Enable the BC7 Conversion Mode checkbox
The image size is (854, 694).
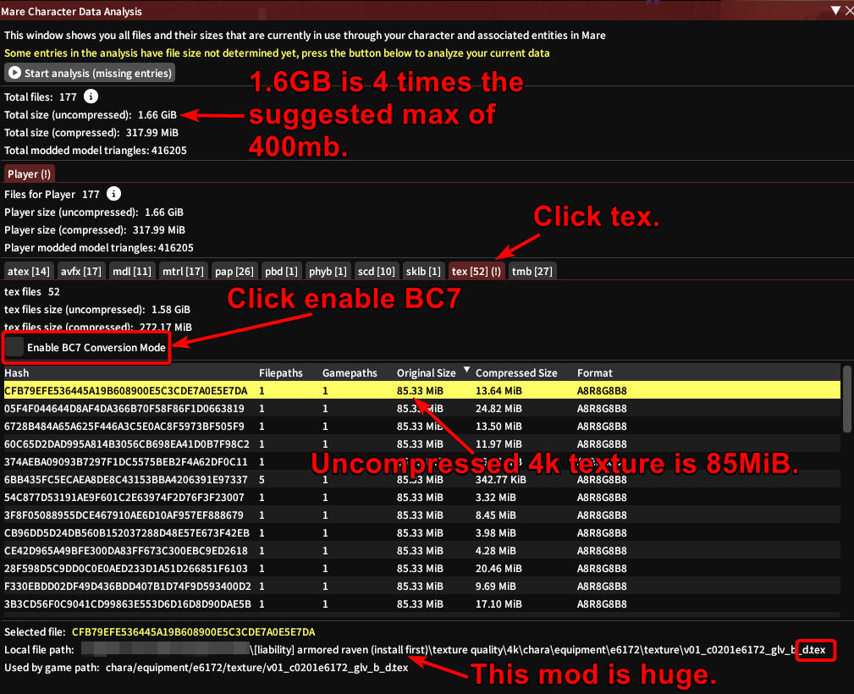[14, 347]
